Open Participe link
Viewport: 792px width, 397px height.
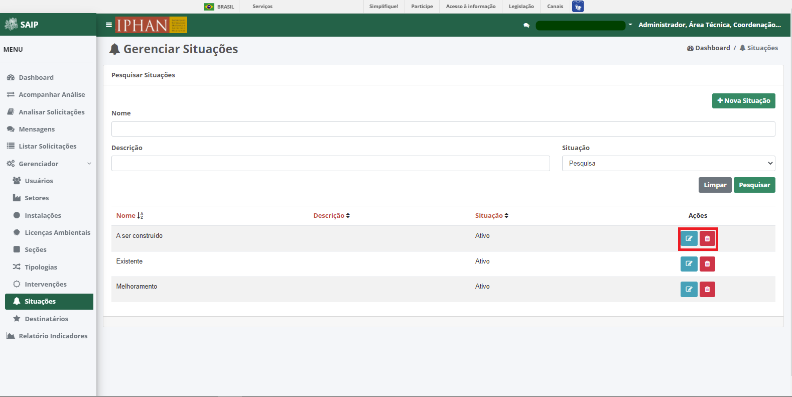point(422,7)
